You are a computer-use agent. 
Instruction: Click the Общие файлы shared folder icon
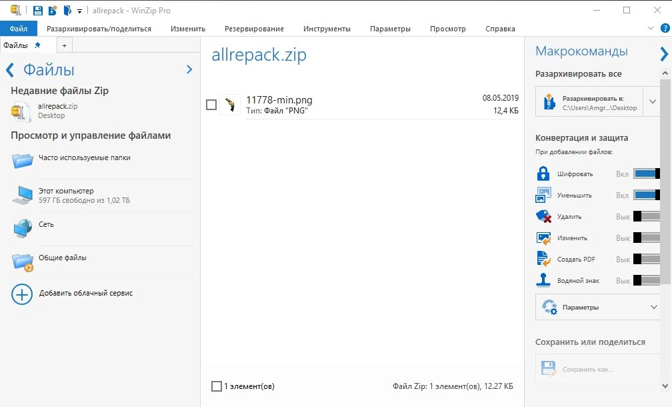click(x=23, y=262)
